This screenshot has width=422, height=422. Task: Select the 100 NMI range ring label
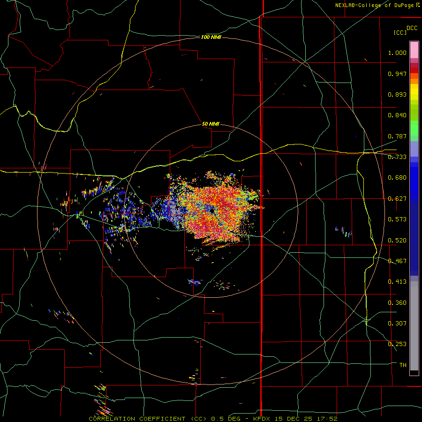click(211, 37)
